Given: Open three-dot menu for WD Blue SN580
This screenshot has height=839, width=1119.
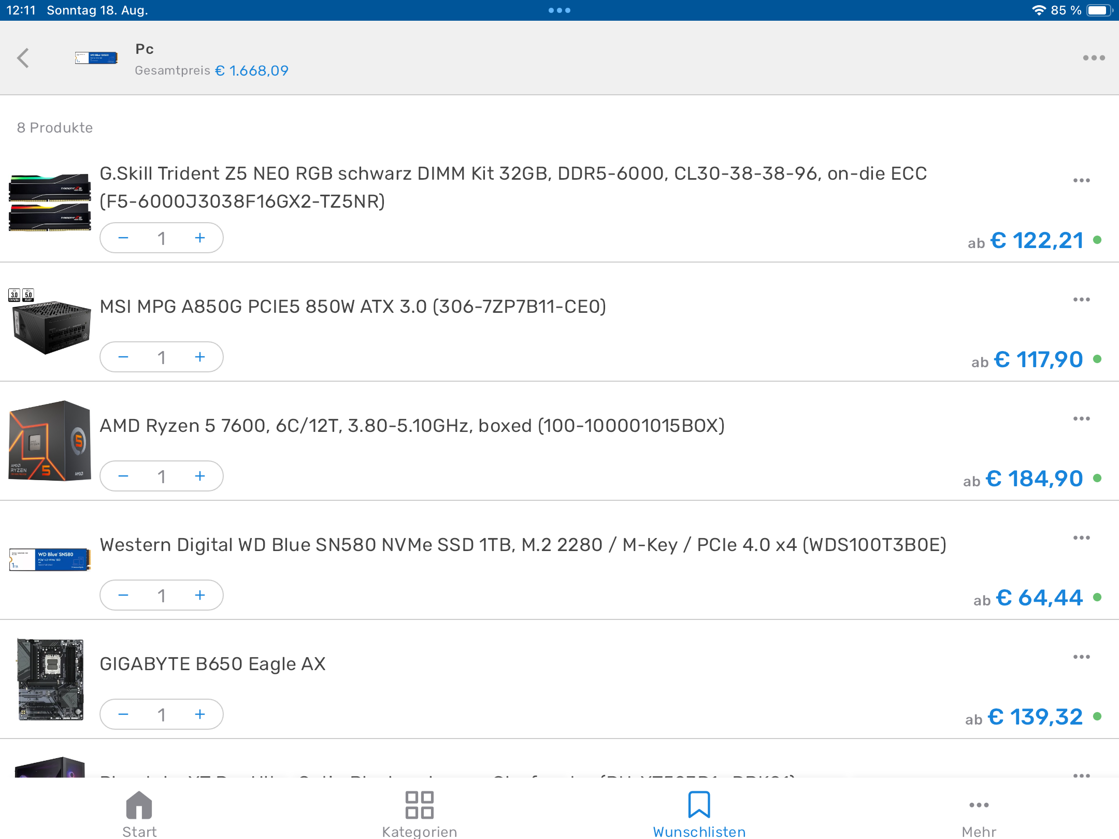Looking at the screenshot, I should [1081, 538].
